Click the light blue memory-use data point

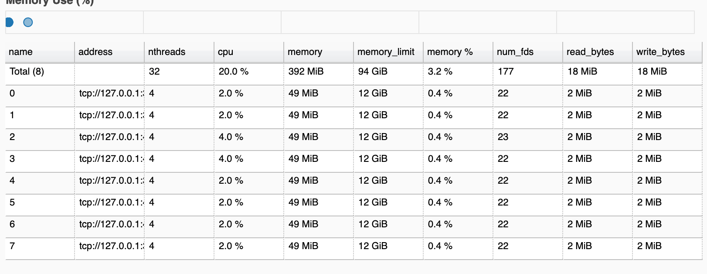28,22
